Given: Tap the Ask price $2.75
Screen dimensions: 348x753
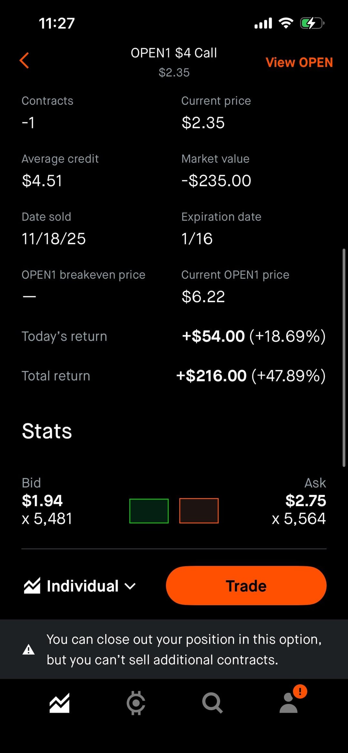Looking at the screenshot, I should pyautogui.click(x=305, y=500).
